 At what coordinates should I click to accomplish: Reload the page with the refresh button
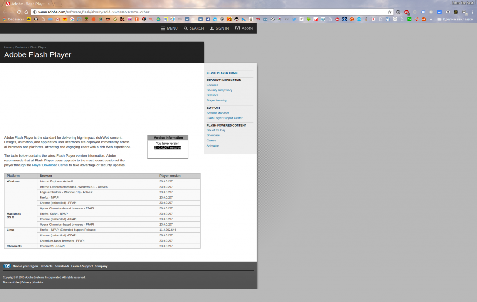(20, 12)
